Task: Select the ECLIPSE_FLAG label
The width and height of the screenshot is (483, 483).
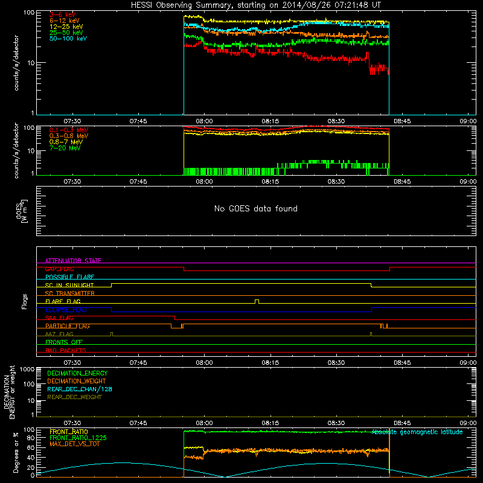Action: pos(66,310)
